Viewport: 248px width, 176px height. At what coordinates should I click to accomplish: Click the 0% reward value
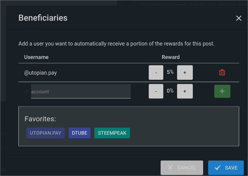[170, 91]
